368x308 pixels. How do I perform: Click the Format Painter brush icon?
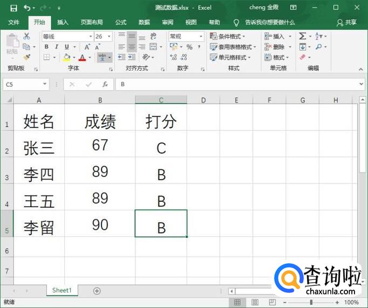point(26,57)
